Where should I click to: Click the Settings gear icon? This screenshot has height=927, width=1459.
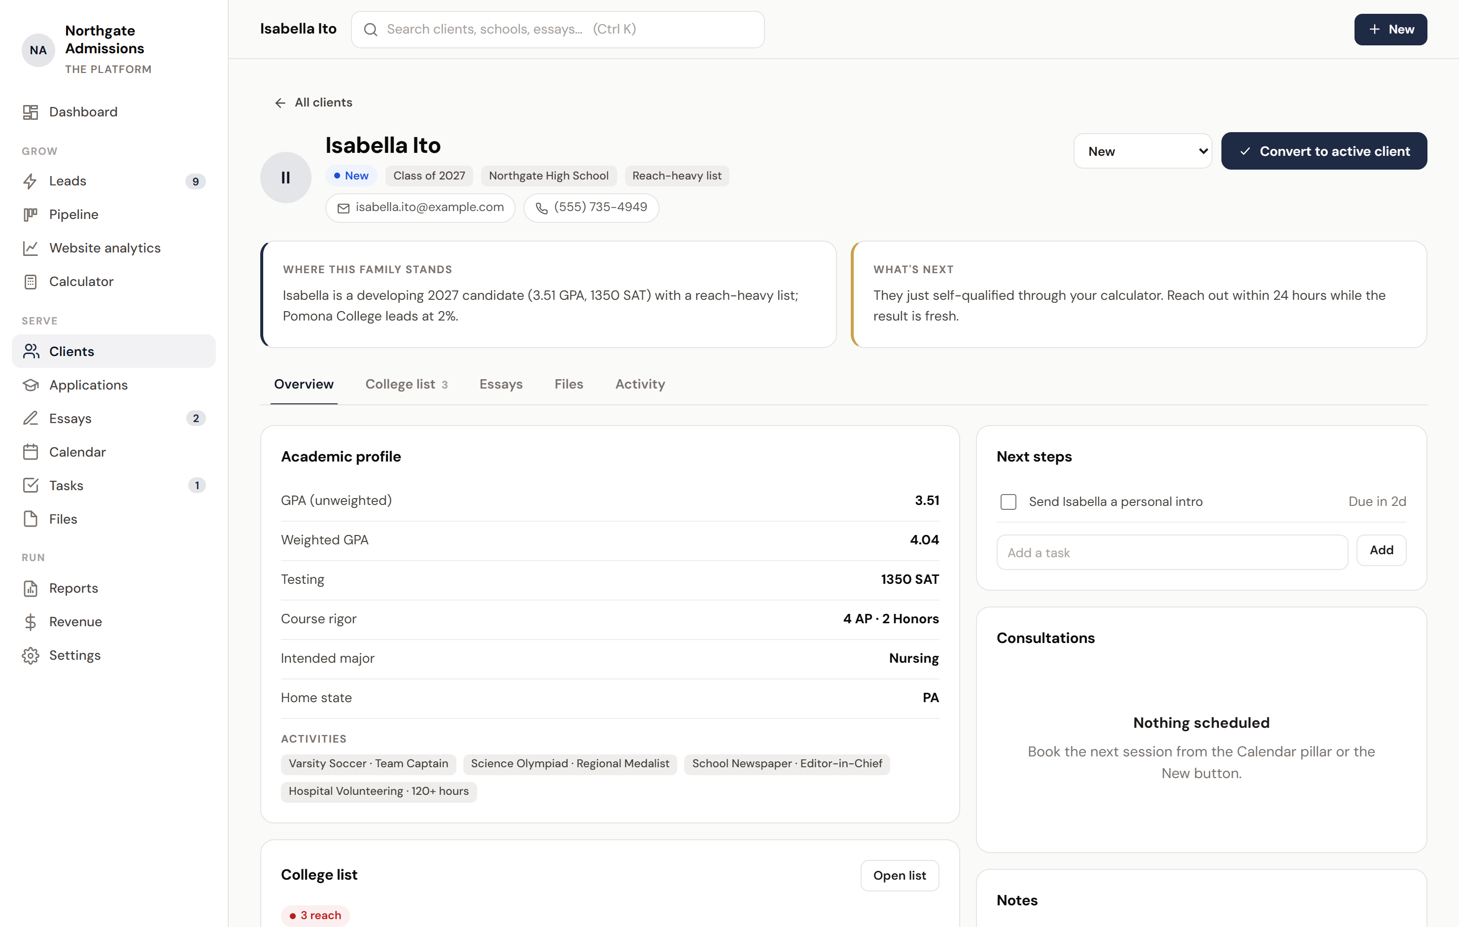point(30,655)
